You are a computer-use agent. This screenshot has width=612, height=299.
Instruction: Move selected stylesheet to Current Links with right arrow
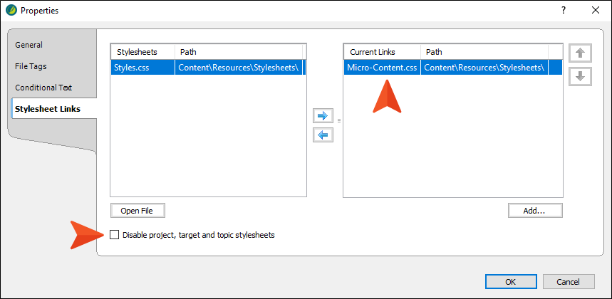click(323, 116)
